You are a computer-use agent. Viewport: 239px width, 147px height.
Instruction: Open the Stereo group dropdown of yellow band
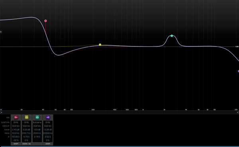(27, 126)
